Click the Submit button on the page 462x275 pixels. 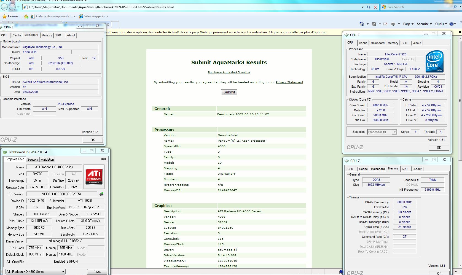pos(229,92)
